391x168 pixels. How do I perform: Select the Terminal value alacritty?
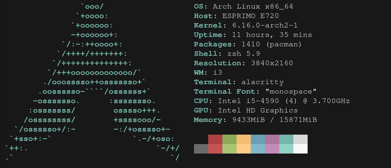(x=262, y=82)
